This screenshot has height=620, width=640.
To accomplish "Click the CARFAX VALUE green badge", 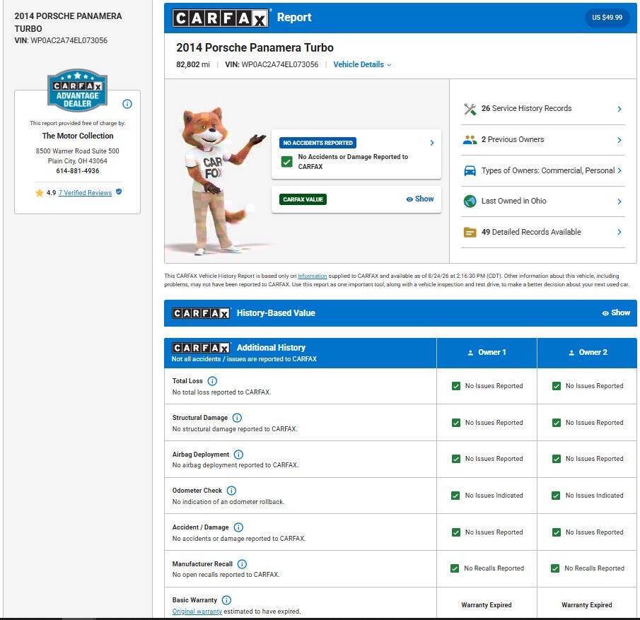I will 303,199.
